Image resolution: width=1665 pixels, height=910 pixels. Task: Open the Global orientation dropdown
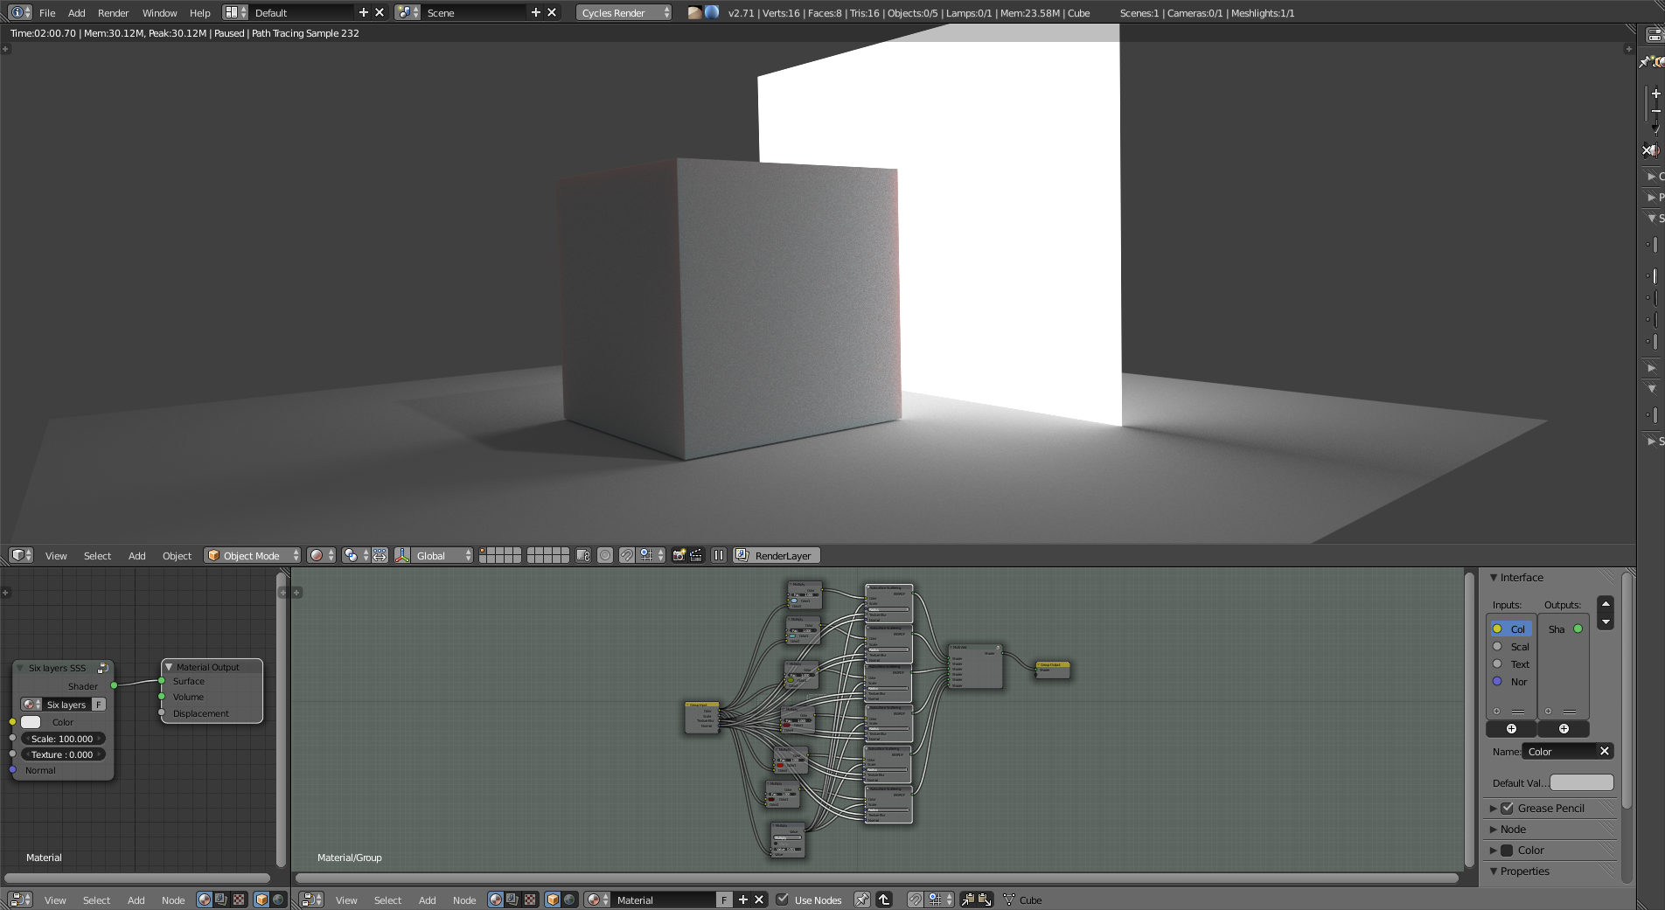point(442,555)
